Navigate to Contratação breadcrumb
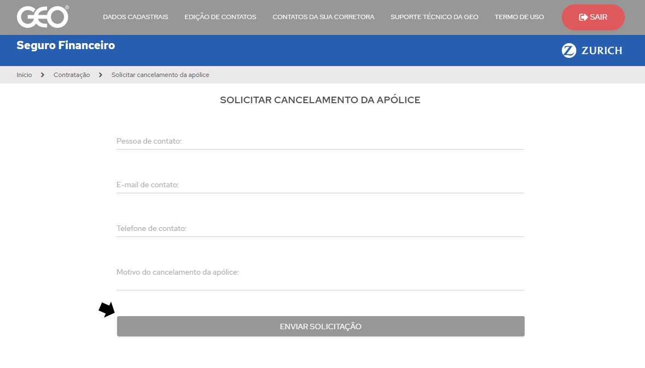The height and width of the screenshot is (368, 645). [72, 75]
